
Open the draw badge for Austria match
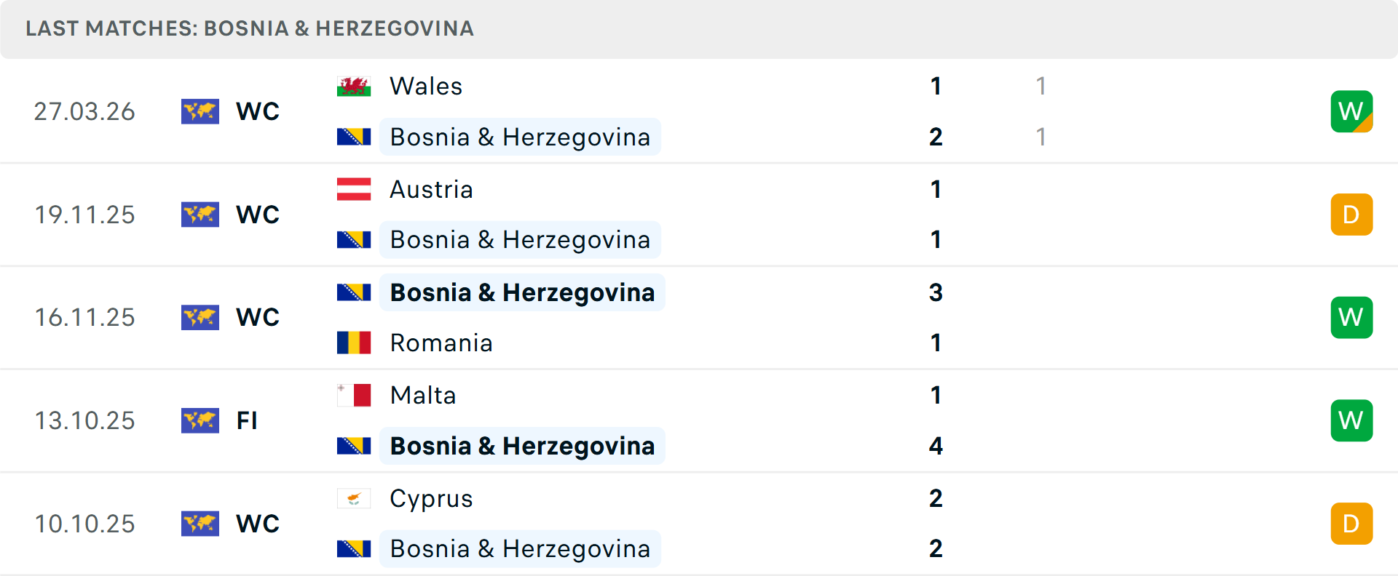(x=1351, y=215)
